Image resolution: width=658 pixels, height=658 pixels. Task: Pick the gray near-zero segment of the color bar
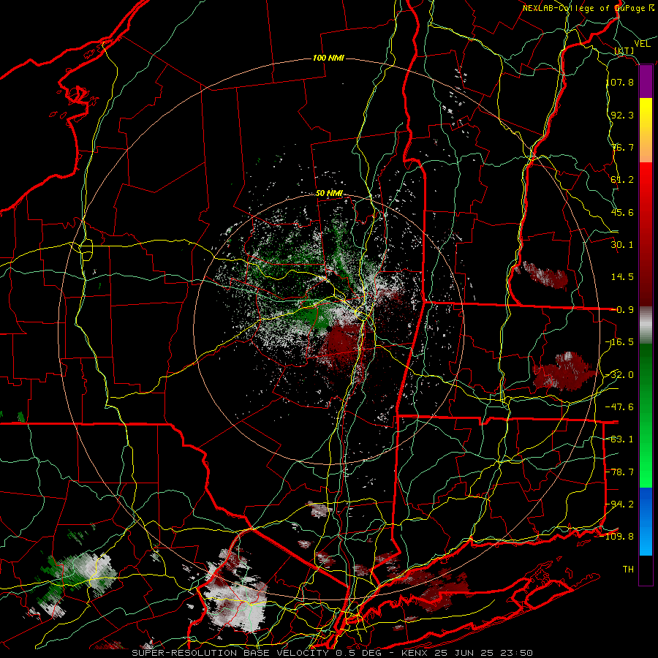(x=646, y=325)
